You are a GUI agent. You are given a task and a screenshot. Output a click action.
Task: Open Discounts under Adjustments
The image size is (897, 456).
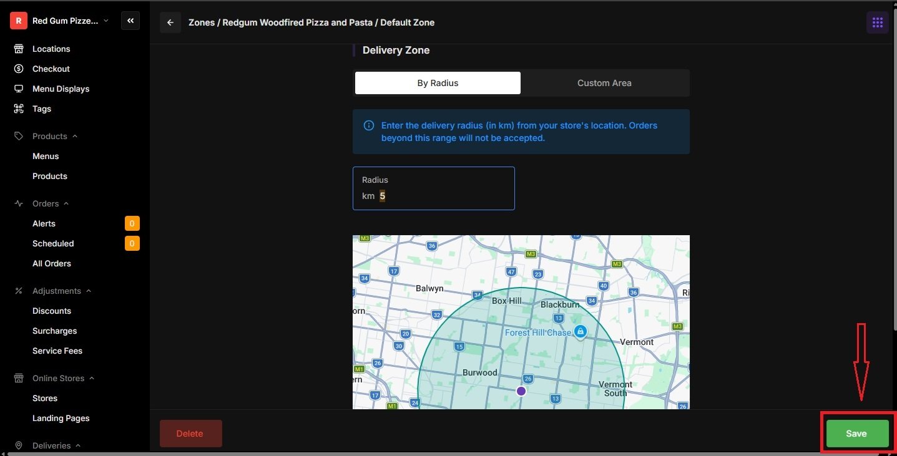tap(52, 311)
